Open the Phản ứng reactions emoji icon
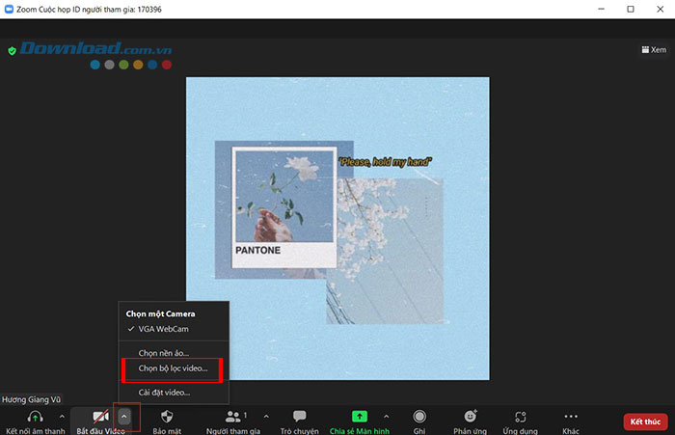675x435 pixels. tap(471, 417)
